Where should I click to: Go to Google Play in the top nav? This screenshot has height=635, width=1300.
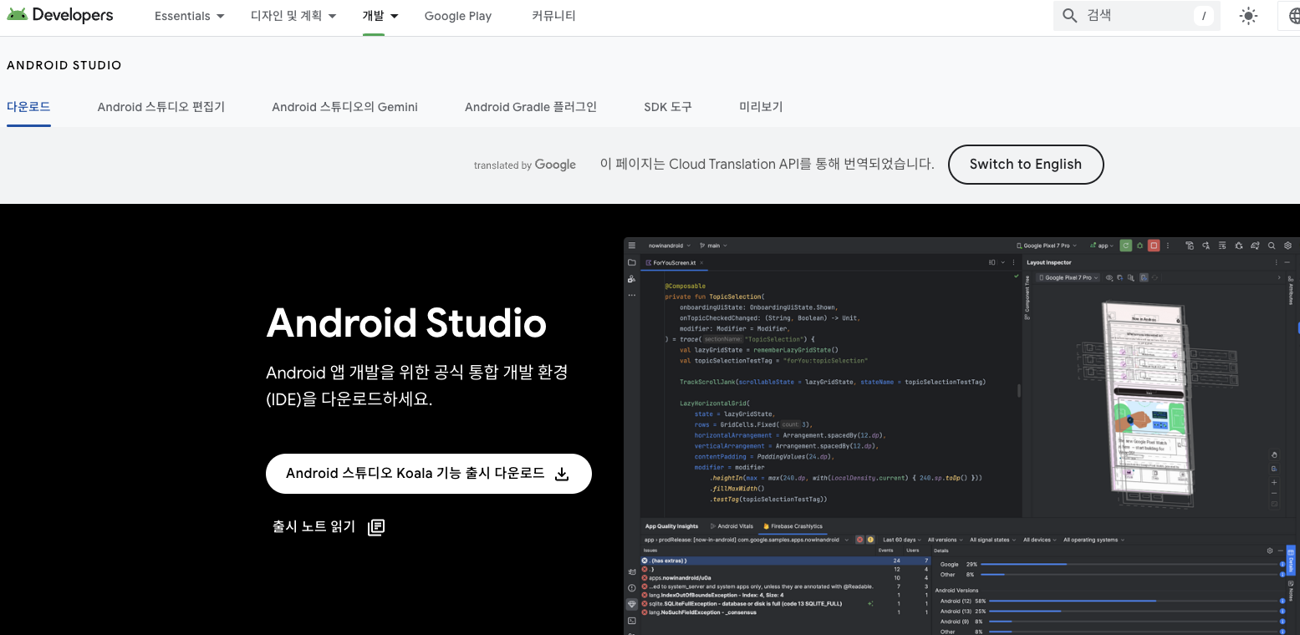pyautogui.click(x=458, y=16)
